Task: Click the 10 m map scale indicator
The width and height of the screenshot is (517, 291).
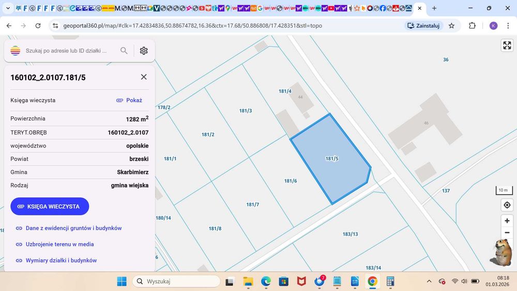Action: [504, 190]
